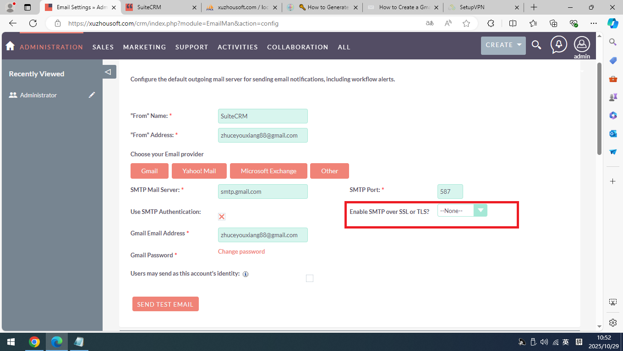623x351 pixels.
Task: Add this page to browser favorites
Action: click(466, 23)
